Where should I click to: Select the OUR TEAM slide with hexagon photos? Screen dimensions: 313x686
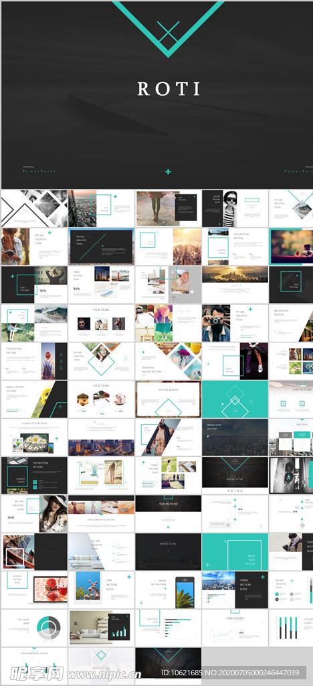click(x=101, y=399)
